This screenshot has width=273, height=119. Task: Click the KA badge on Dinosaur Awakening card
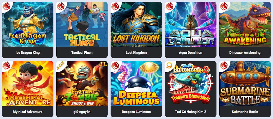[x=224, y=6]
